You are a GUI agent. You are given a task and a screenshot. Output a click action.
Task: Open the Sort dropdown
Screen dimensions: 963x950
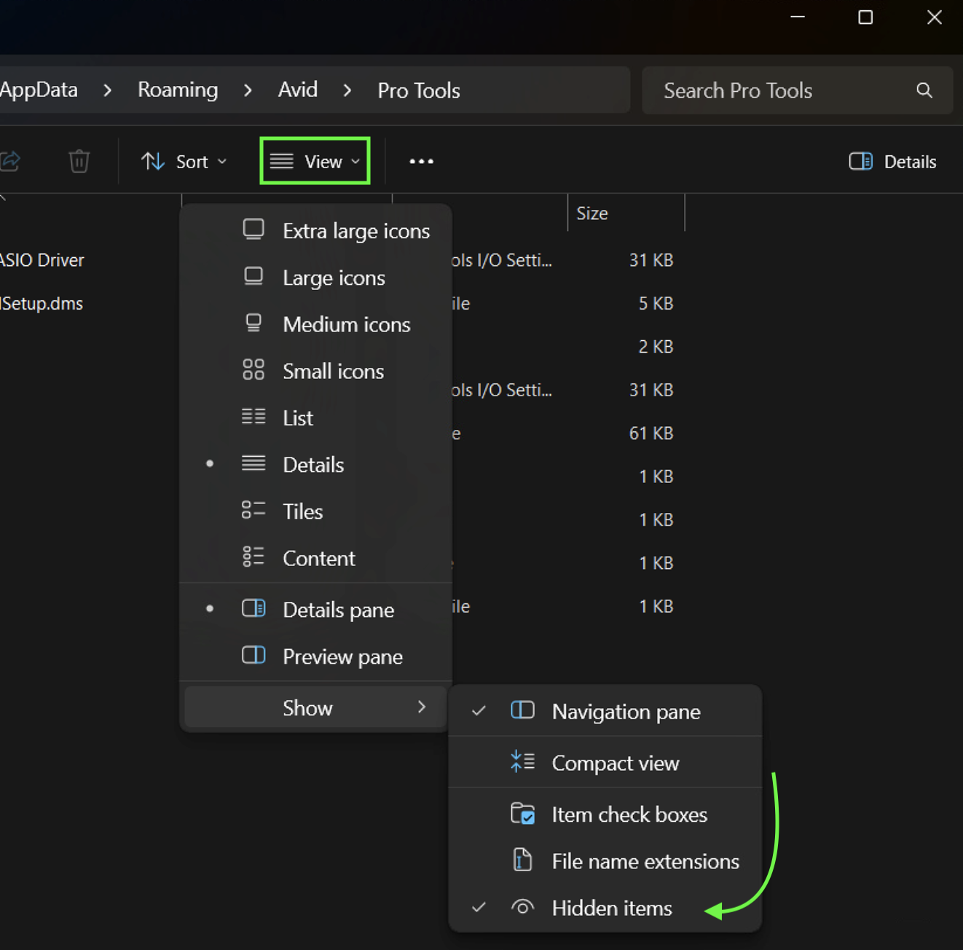click(184, 161)
